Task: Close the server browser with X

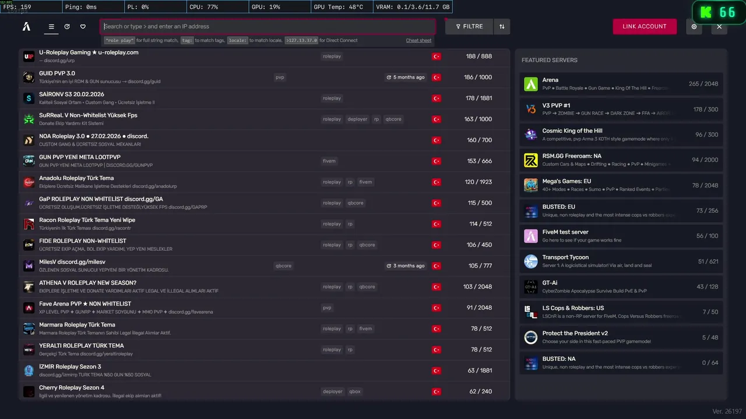Action: coord(719,26)
